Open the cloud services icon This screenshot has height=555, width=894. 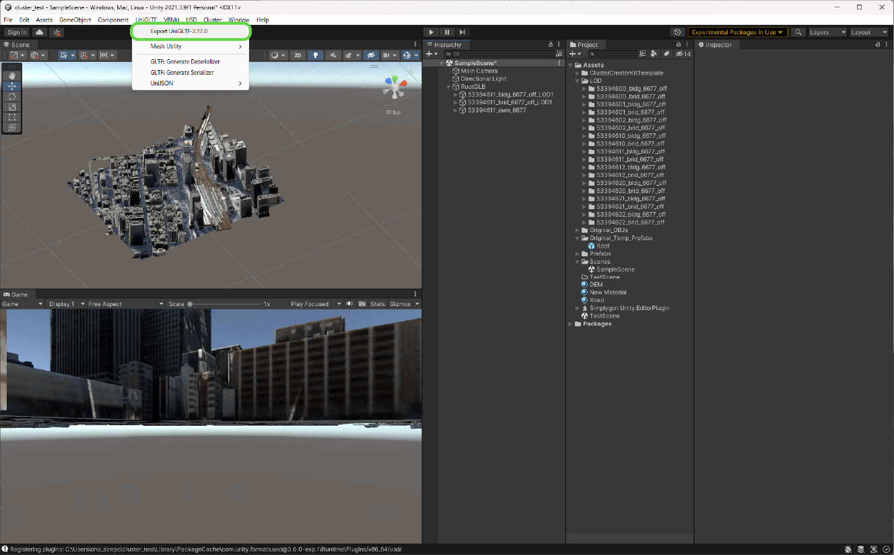point(40,32)
